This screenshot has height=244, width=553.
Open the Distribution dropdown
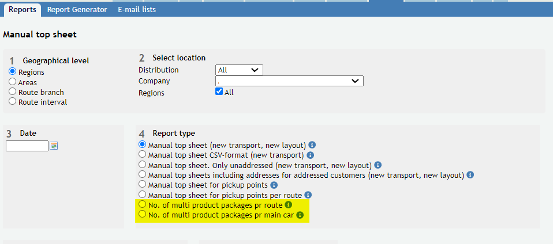(x=239, y=70)
